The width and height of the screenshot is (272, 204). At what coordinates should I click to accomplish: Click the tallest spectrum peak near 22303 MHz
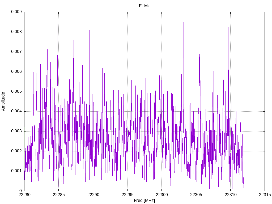(184, 23)
